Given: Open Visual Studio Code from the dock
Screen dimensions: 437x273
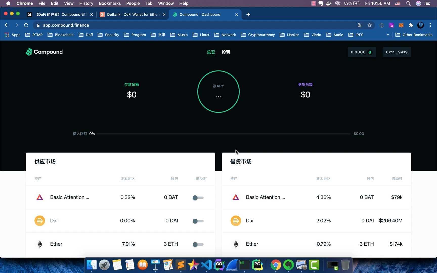Looking at the screenshot, I should pos(206,265).
